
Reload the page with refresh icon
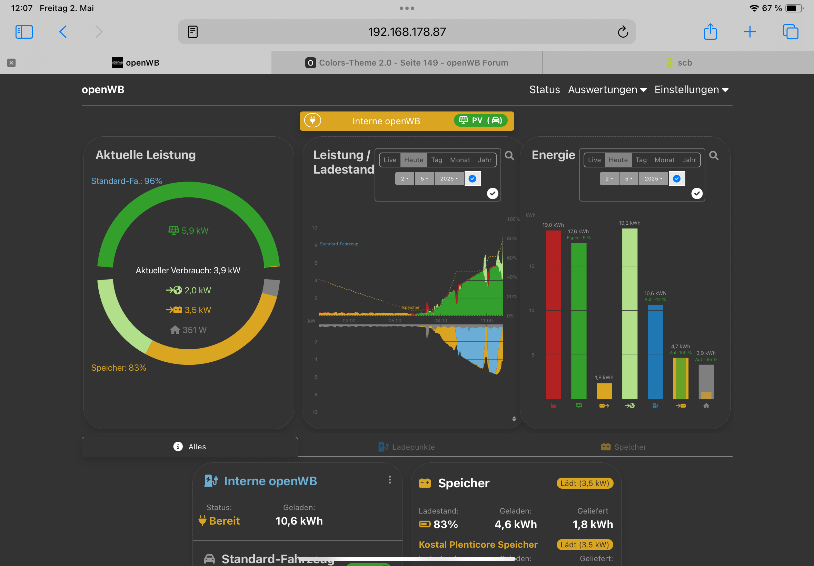tap(623, 32)
